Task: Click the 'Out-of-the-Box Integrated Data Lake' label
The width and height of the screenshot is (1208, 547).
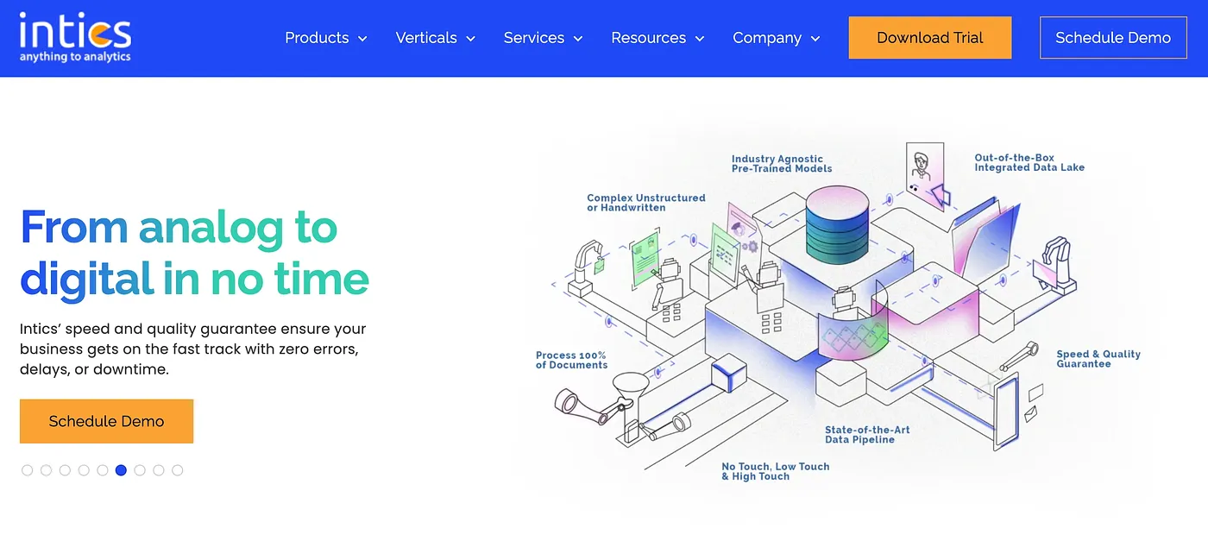Action: click(1029, 163)
